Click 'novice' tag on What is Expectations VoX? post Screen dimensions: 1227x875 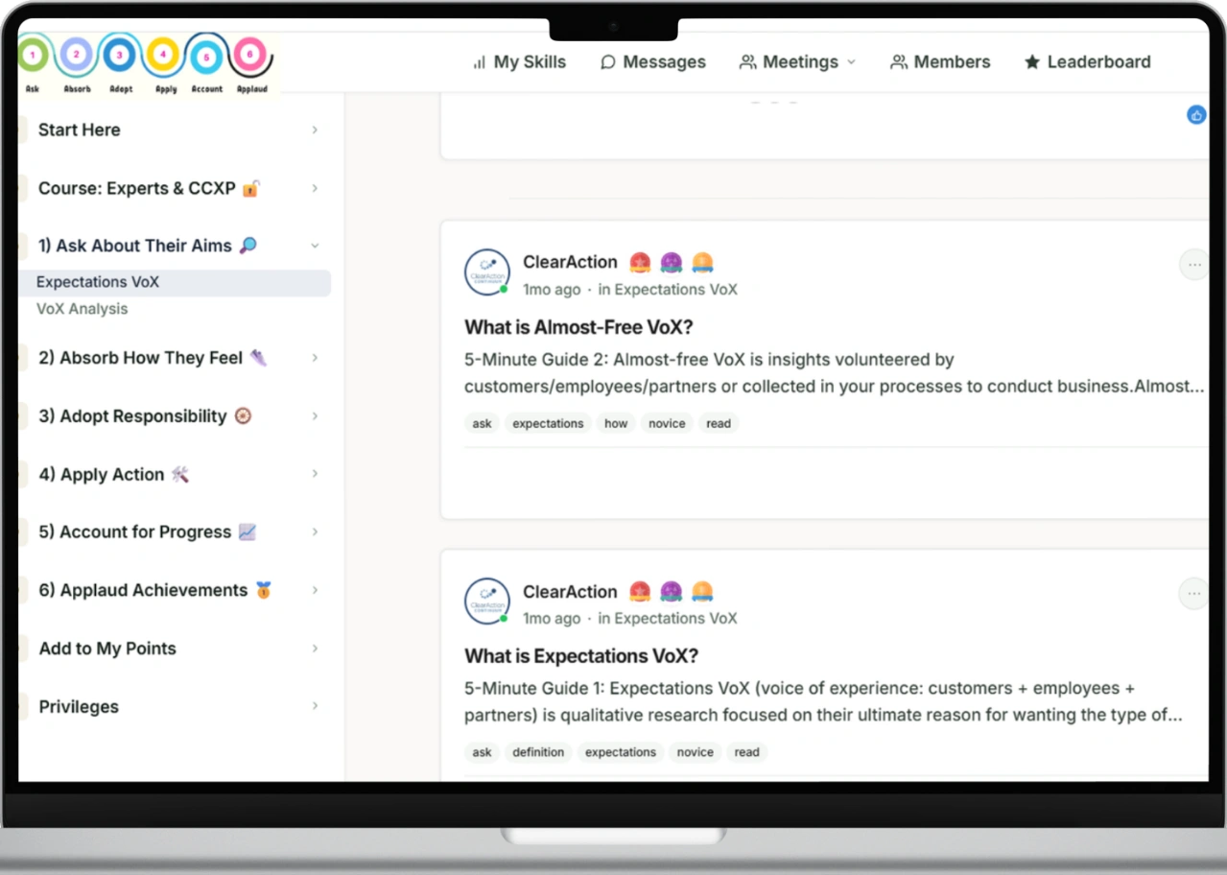click(x=696, y=752)
